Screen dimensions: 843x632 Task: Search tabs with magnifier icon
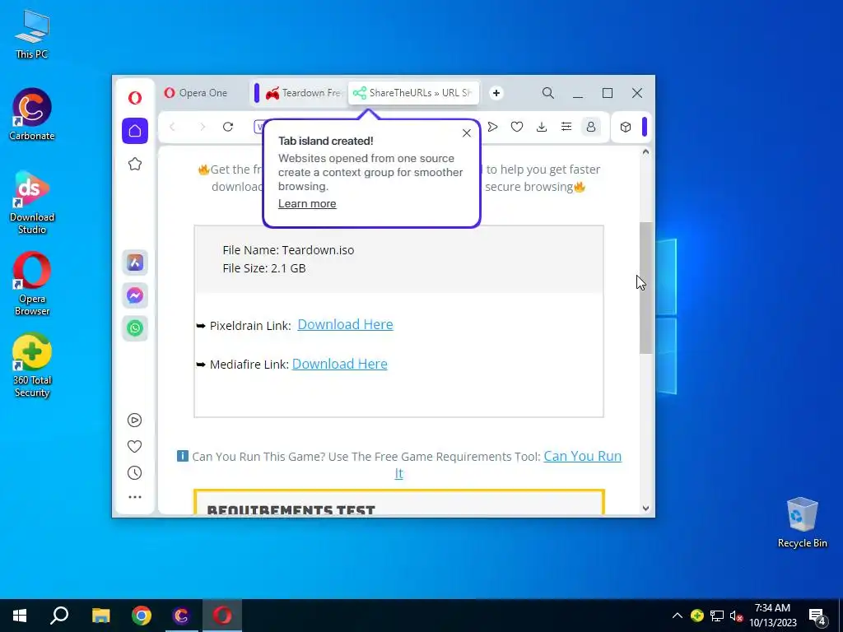click(547, 93)
